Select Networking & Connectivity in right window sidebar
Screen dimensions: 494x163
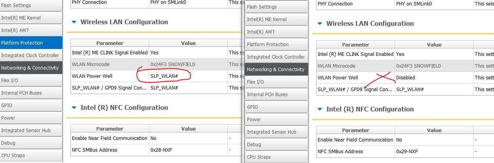(276, 70)
